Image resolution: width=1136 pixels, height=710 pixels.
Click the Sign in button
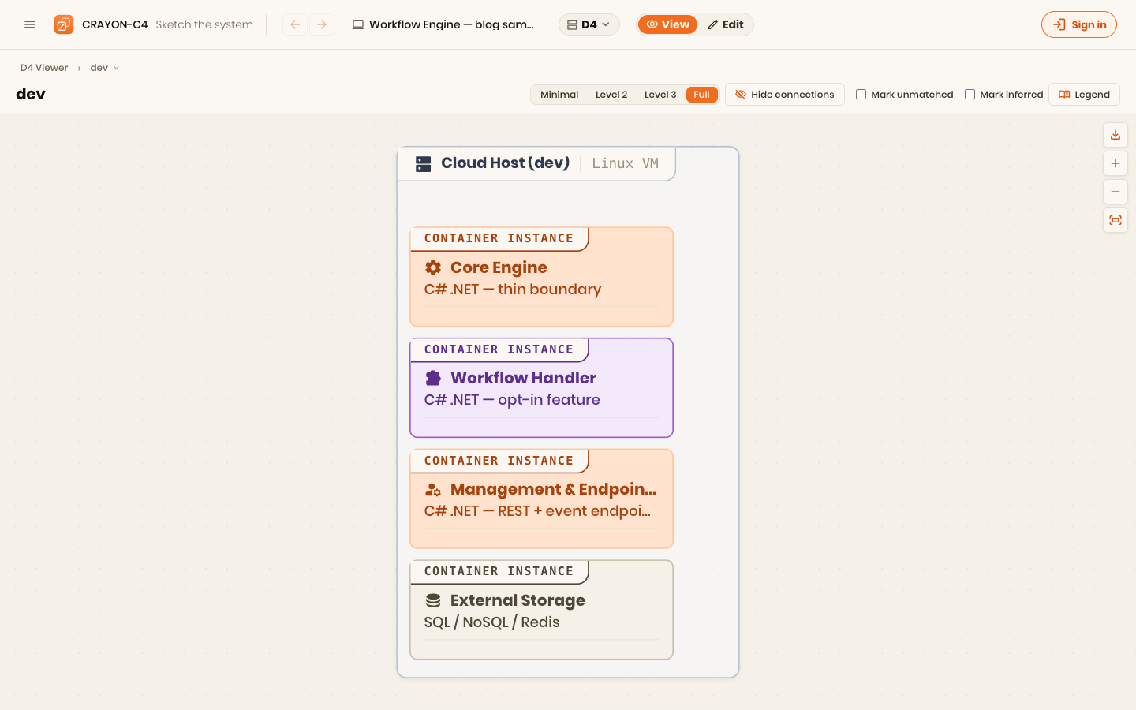[x=1079, y=24]
